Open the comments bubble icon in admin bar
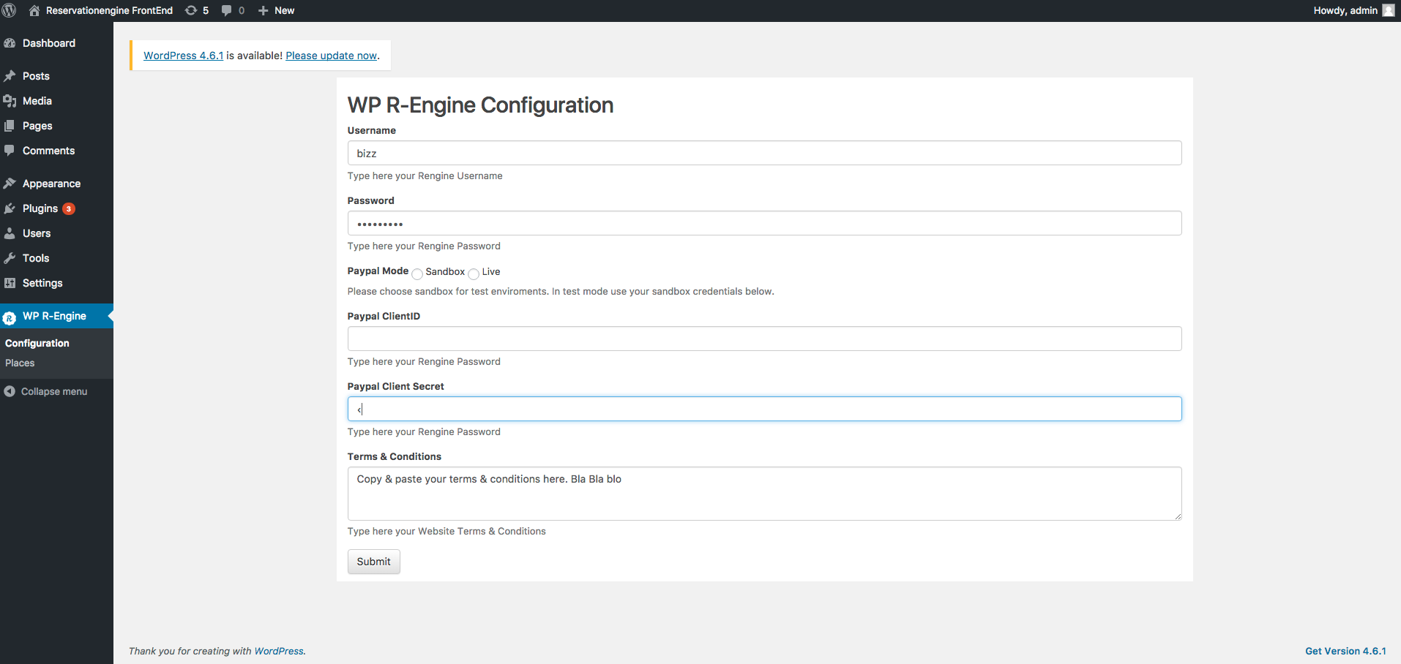This screenshot has width=1401, height=664. pyautogui.click(x=227, y=10)
